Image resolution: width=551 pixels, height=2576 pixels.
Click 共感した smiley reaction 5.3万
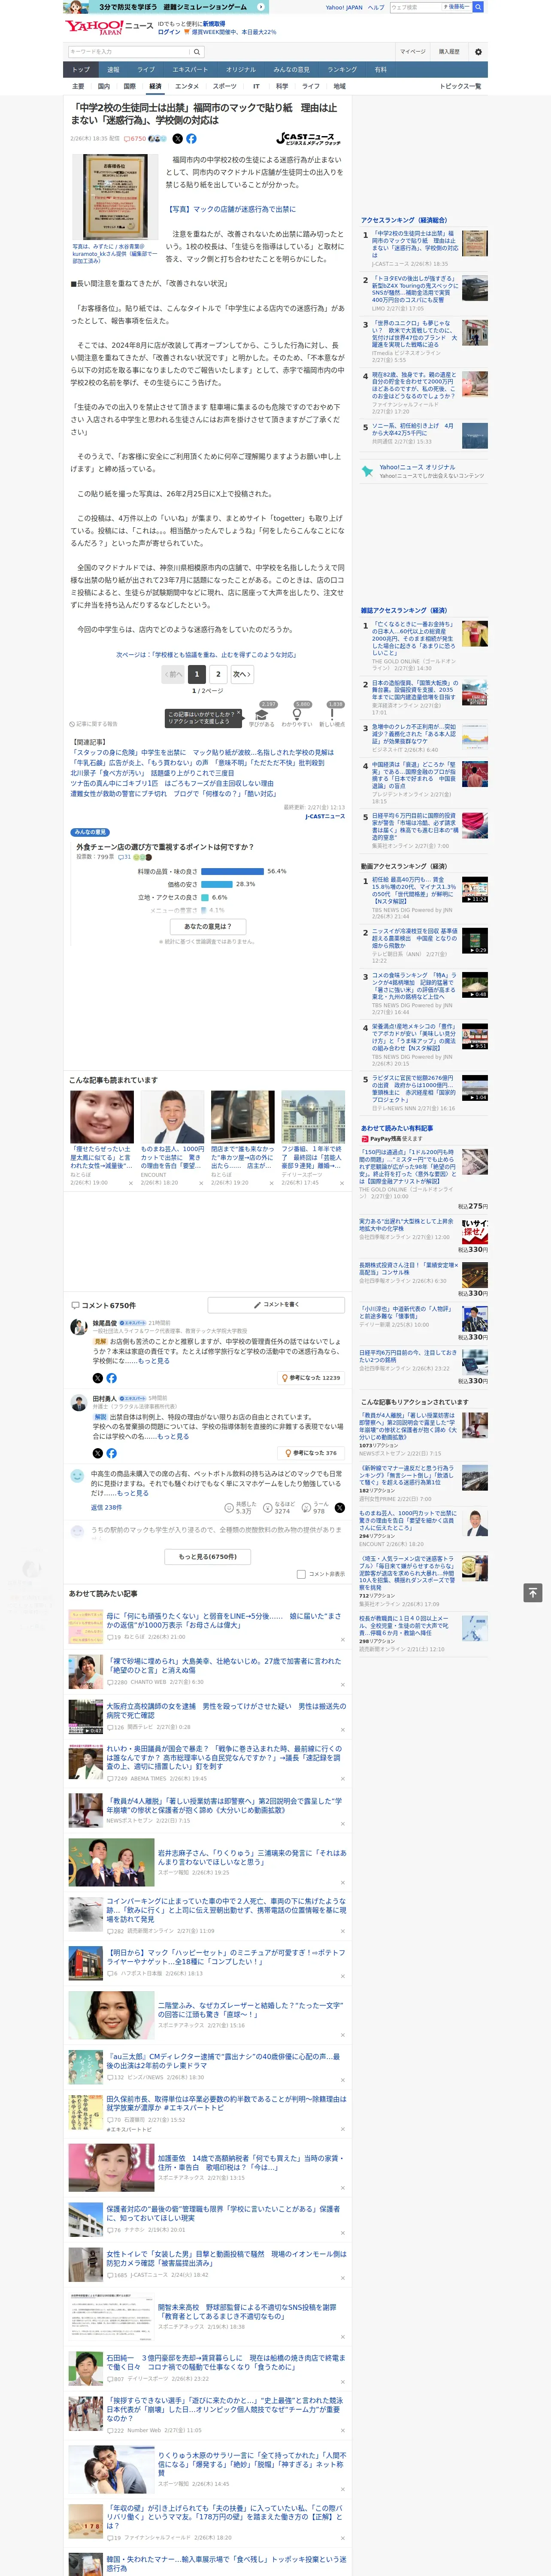241,1507
